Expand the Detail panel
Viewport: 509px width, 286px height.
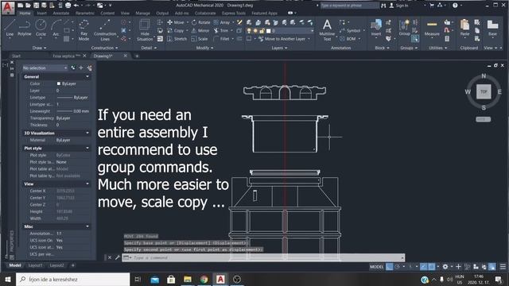[149, 48]
